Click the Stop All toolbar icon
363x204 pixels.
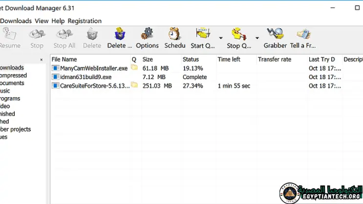point(64,34)
